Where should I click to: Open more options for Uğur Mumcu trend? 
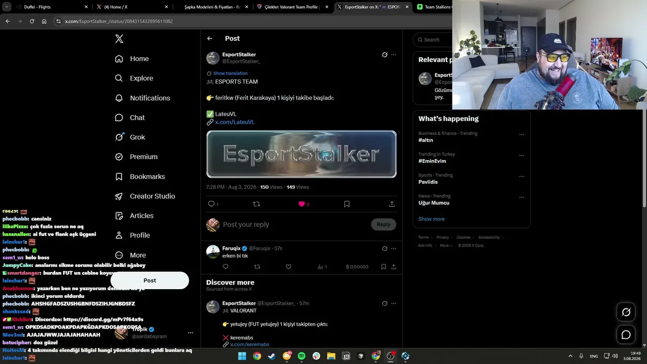(522, 197)
